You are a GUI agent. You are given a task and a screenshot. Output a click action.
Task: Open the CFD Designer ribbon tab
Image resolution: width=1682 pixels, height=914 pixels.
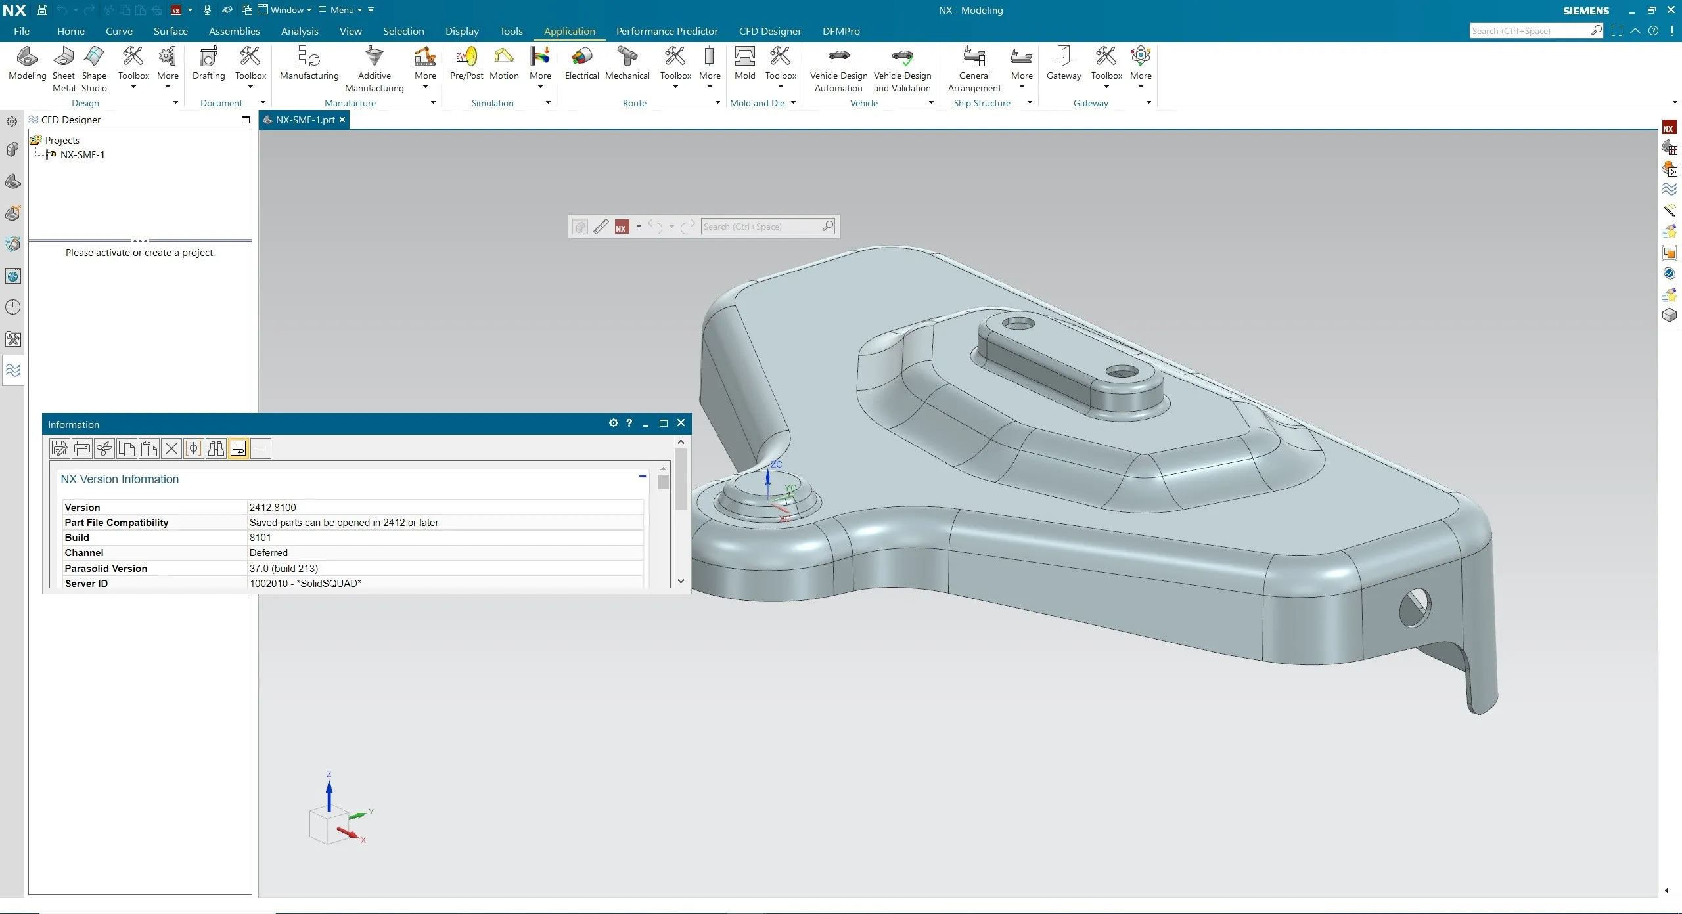[x=770, y=31]
